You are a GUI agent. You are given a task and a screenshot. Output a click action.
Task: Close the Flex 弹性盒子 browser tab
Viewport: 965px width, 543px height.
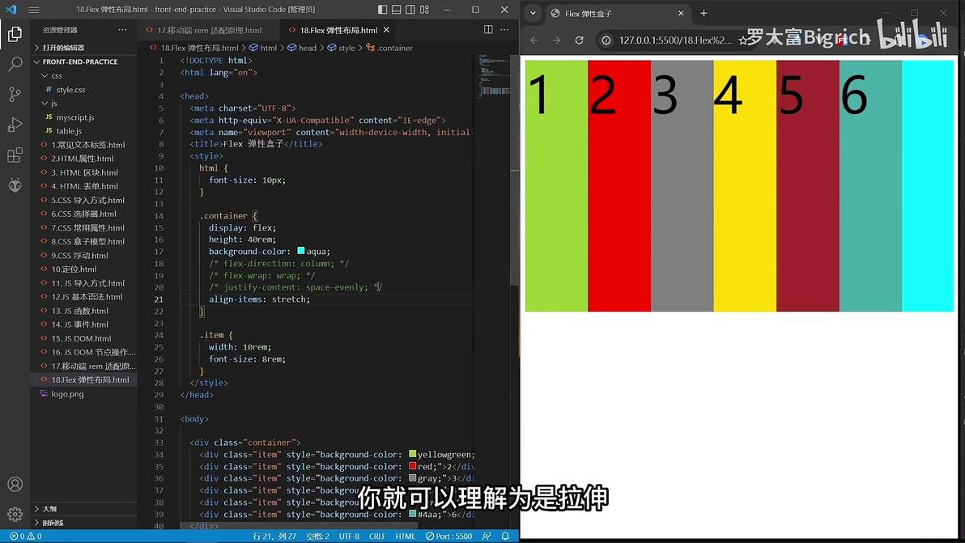[681, 13]
